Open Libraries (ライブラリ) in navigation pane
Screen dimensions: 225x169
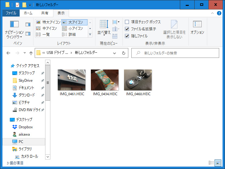25,149
